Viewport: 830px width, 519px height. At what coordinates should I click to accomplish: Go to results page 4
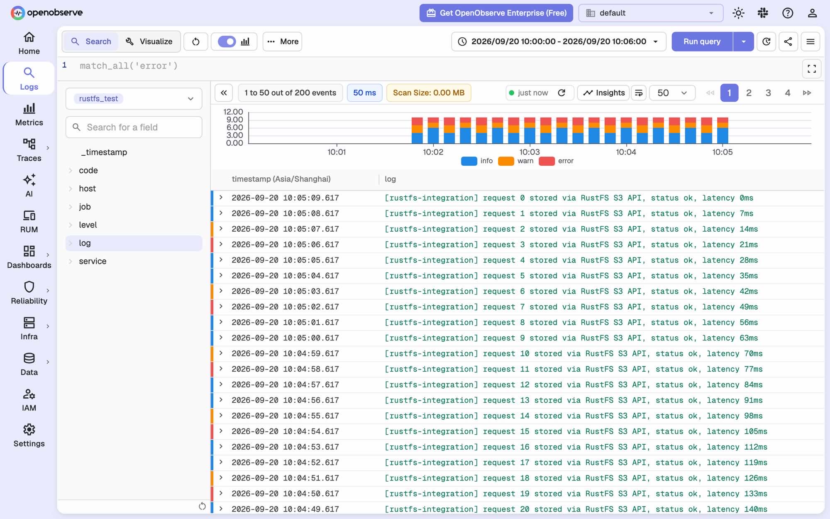pos(787,93)
